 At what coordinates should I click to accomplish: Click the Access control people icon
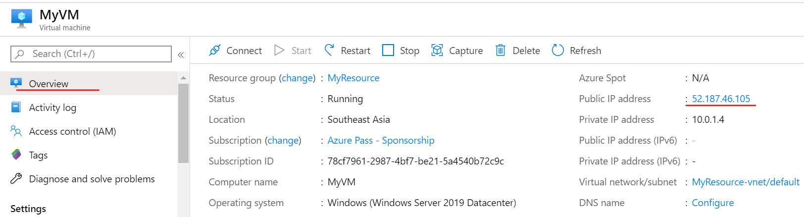(16, 131)
